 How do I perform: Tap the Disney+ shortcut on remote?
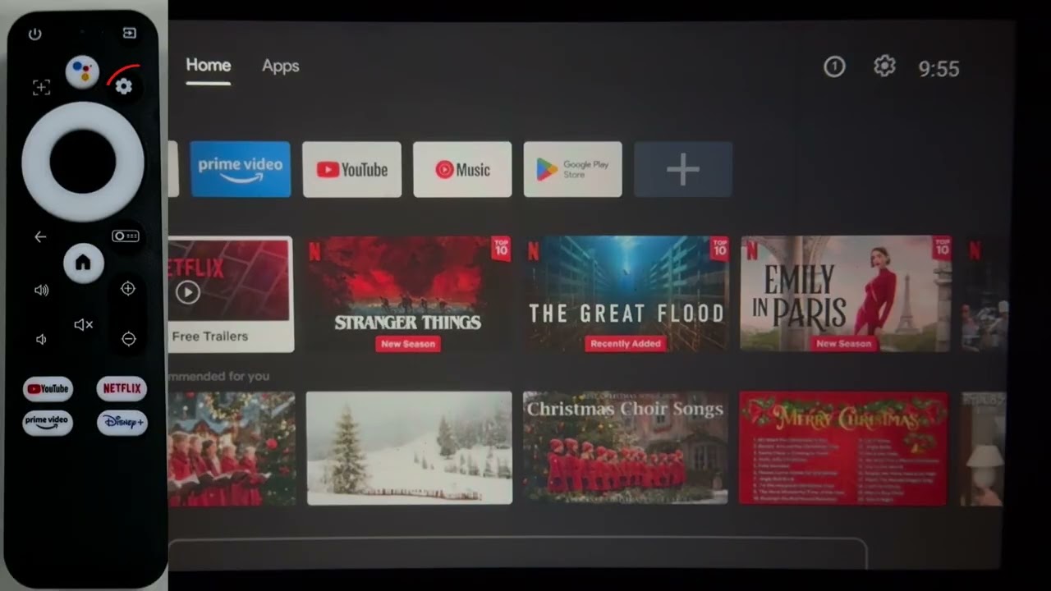click(x=122, y=422)
